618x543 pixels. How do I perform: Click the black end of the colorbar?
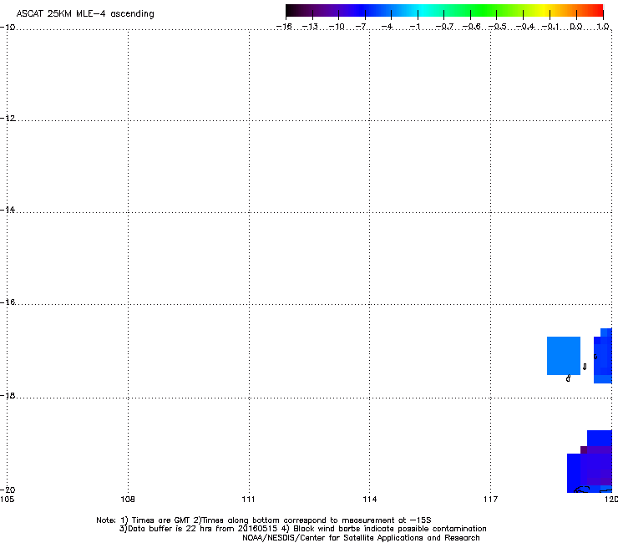pos(292,10)
